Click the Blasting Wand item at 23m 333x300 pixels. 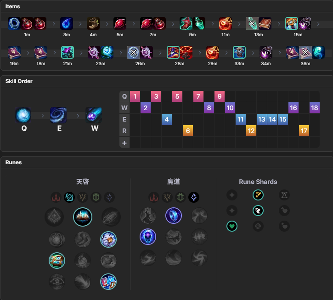tap(94, 52)
